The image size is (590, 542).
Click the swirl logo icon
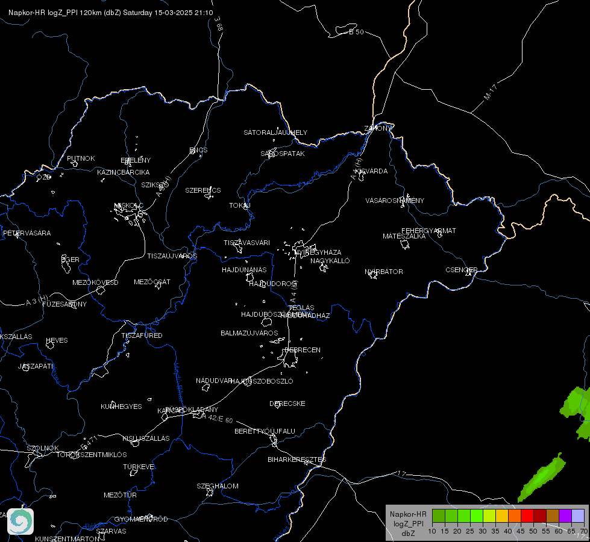click(20, 522)
